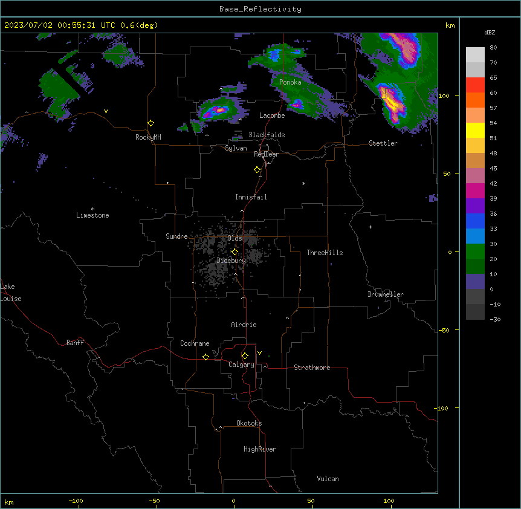Click the RedDeer city label
Image resolution: width=521 pixels, height=509 pixels.
tap(266, 154)
